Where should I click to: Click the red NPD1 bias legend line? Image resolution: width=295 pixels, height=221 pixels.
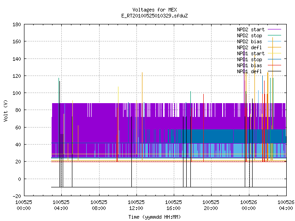tap(274, 65)
